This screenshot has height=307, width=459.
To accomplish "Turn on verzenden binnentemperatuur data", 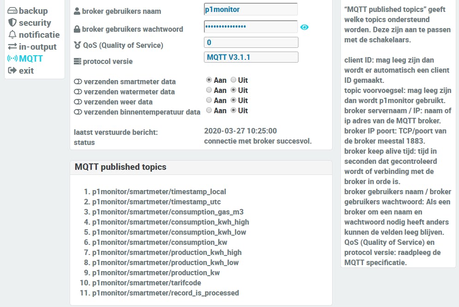I will coord(209,110).
